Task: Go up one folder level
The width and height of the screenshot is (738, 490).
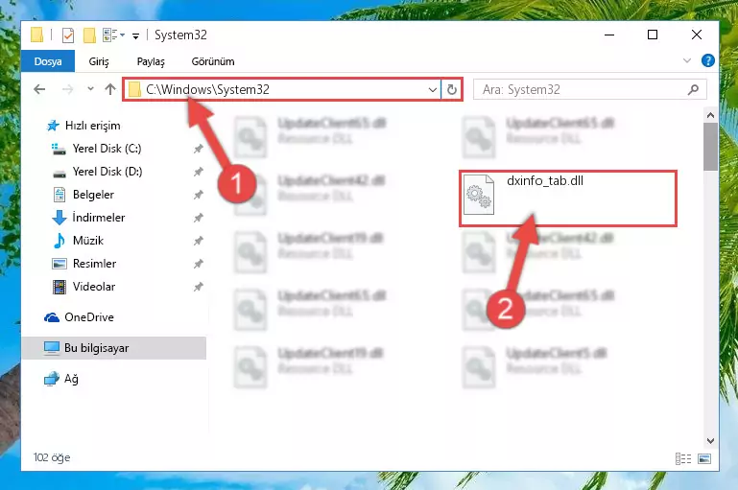Action: pyautogui.click(x=110, y=89)
